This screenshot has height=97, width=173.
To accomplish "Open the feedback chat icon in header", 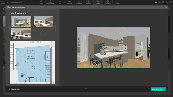I will [x=159, y=2].
